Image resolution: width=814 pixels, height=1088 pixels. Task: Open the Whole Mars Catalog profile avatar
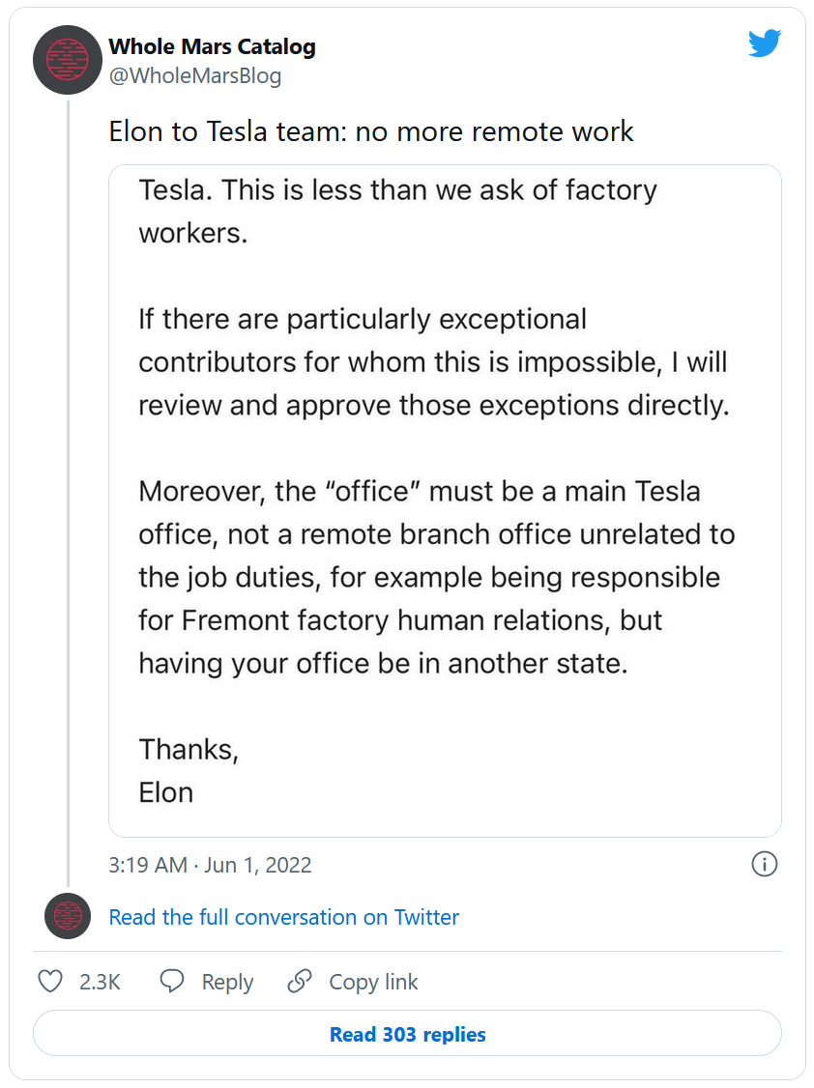(x=68, y=59)
